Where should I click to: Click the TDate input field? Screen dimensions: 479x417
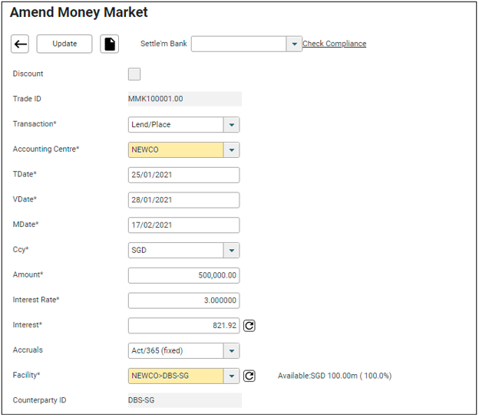click(183, 176)
